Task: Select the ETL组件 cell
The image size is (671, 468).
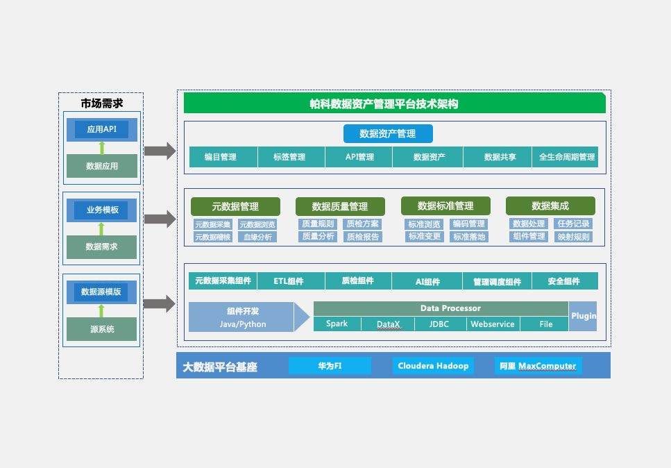Action: coord(289,281)
